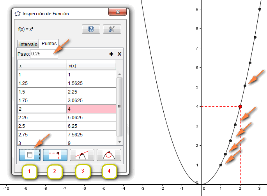Toggle the tangent line button
Image resolution: width=267 pixels, height=196 pixels.
point(82,155)
